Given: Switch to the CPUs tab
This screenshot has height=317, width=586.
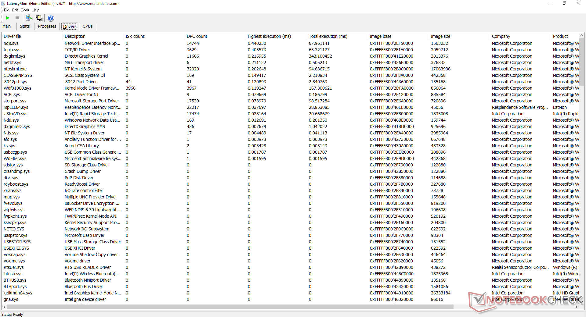Looking at the screenshot, I should tap(88, 26).
